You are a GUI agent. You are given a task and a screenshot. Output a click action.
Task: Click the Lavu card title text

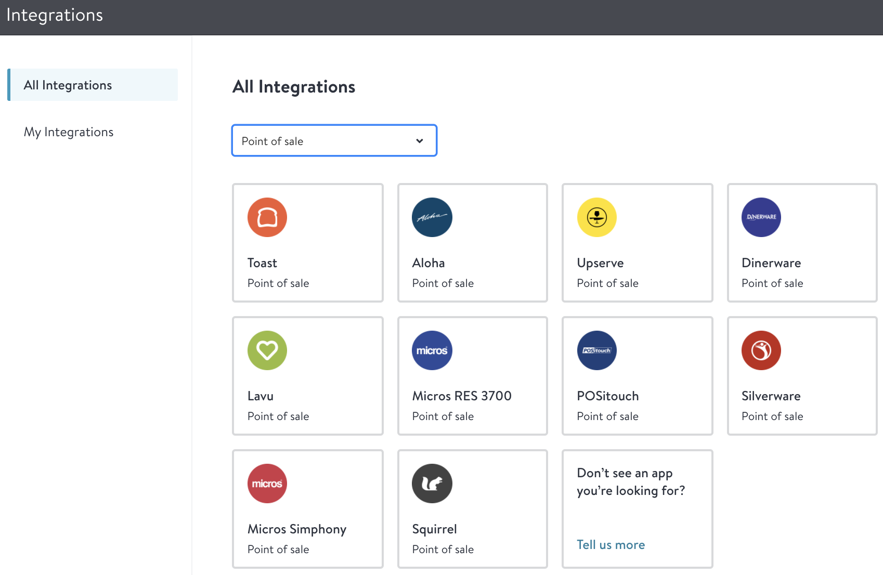tap(261, 396)
